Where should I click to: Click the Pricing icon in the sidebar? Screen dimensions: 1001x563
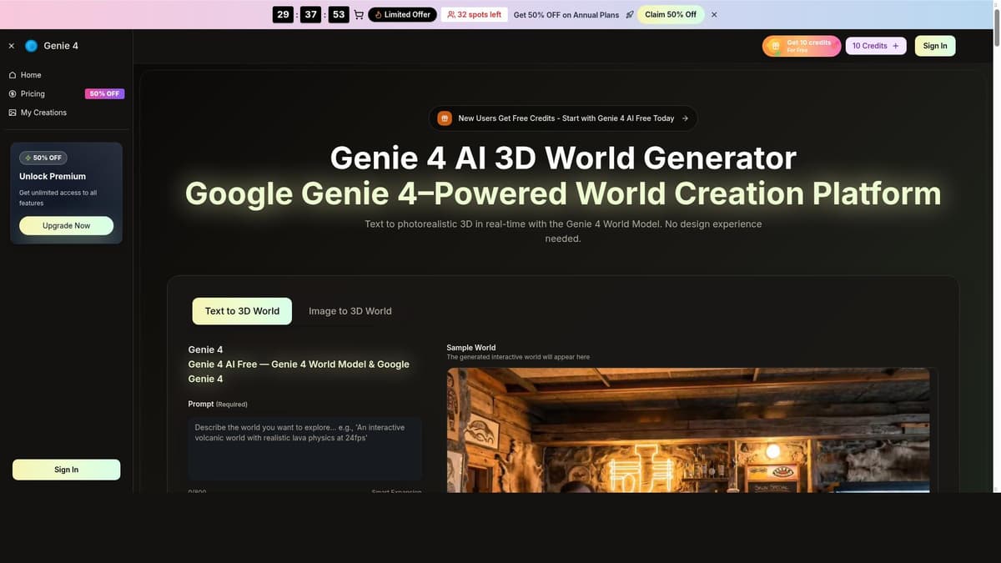pyautogui.click(x=12, y=93)
